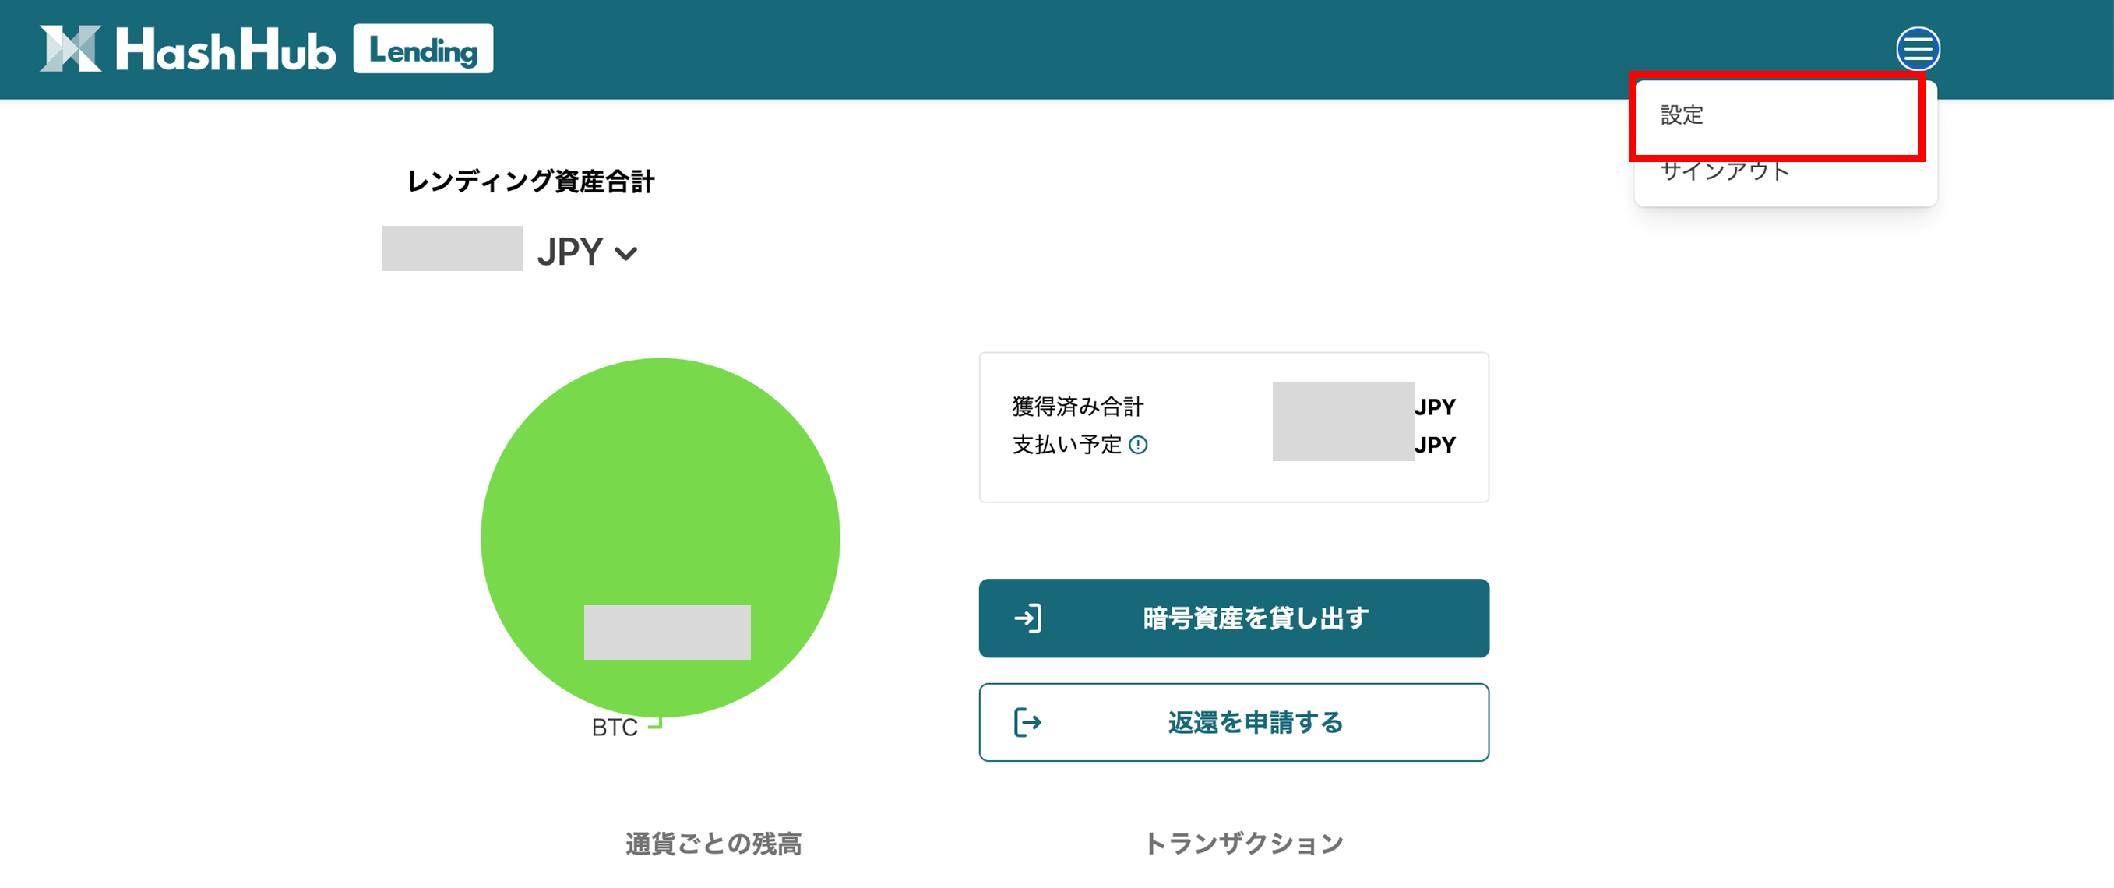Click the BTC chart label
This screenshot has width=2114, height=888.
[x=615, y=727]
